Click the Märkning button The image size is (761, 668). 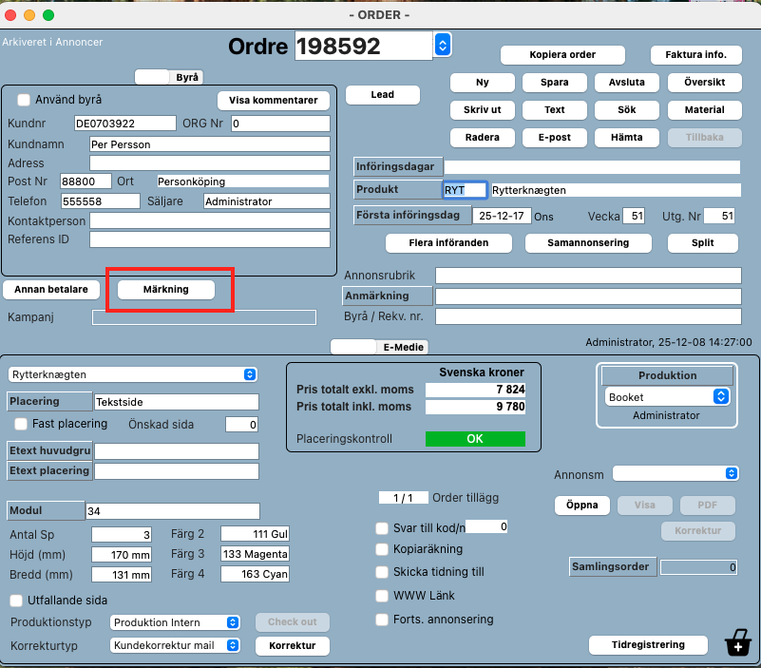(x=165, y=289)
